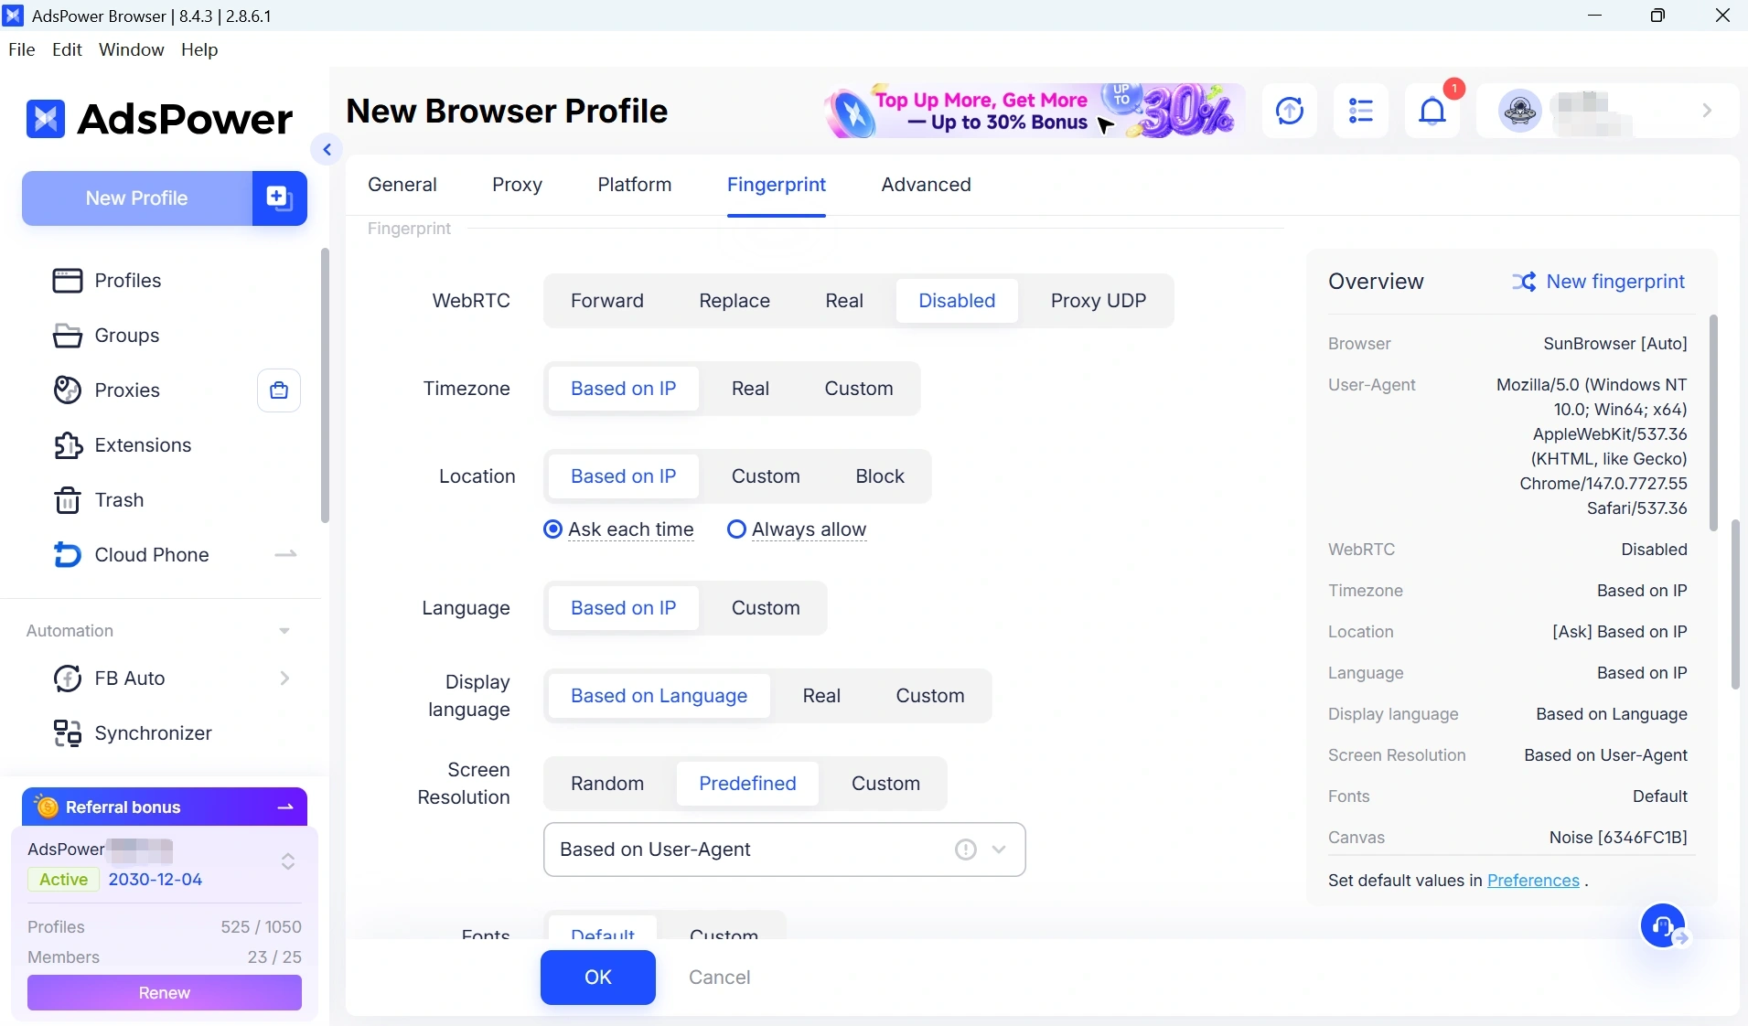Set Timezone to Custom
Screen dimensions: 1748x1026
[859, 389]
